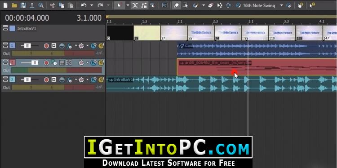Open track 1's FX chain icon
Viewport: 337px width, 168px height.
(x=70, y=45)
